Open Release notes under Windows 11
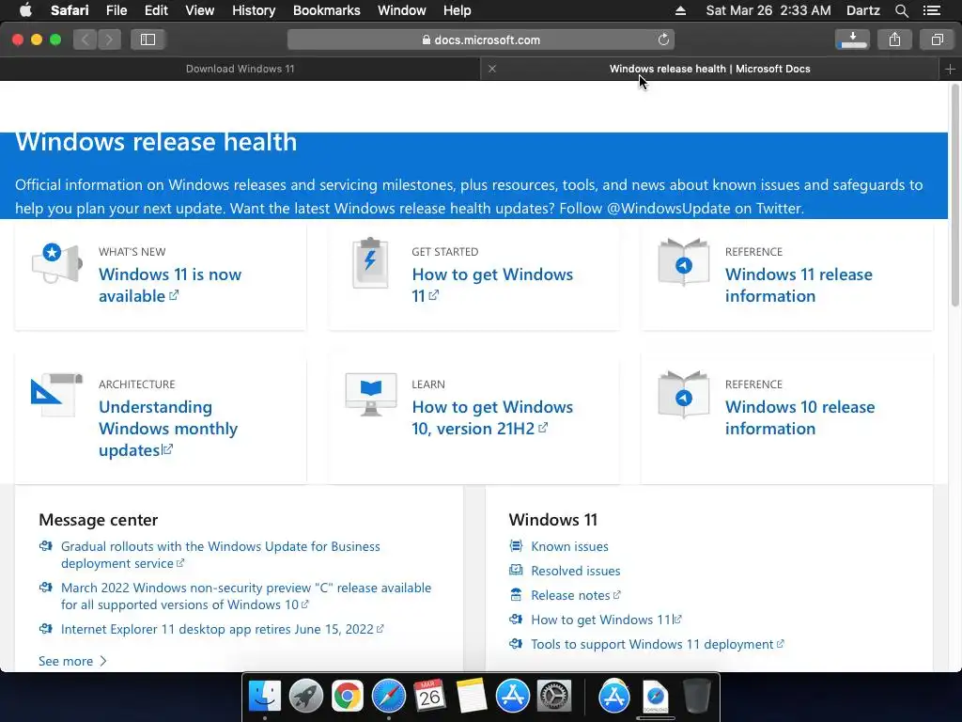This screenshot has width=962, height=722. [576, 595]
